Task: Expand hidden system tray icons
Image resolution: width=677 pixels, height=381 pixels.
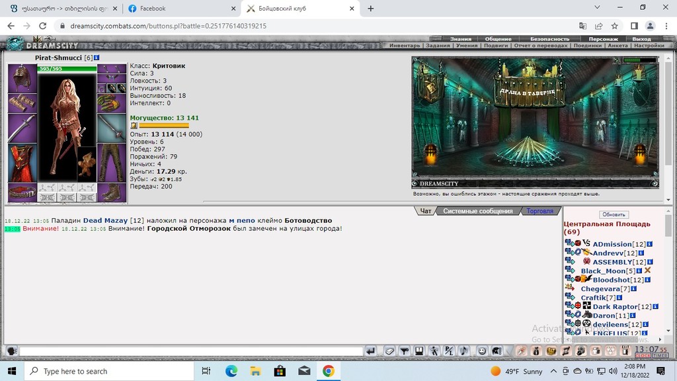Action: (553, 371)
